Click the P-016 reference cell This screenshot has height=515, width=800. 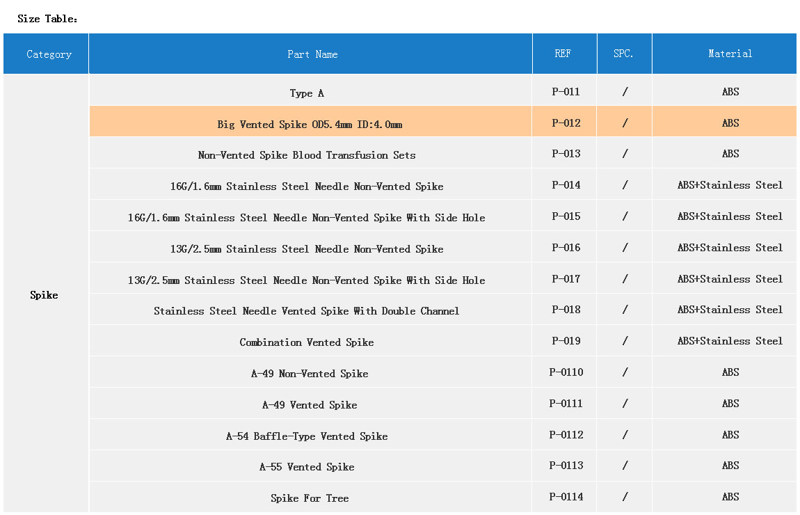(566, 248)
